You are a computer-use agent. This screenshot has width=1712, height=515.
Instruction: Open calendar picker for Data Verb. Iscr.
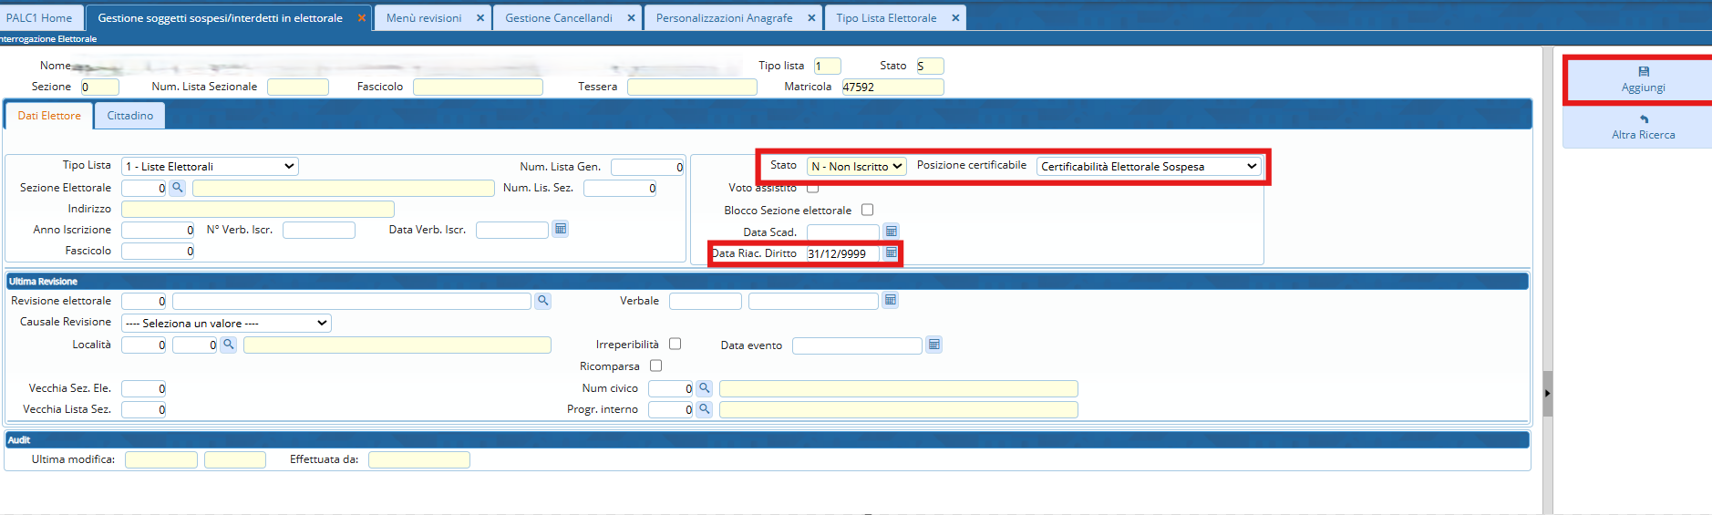tap(561, 230)
